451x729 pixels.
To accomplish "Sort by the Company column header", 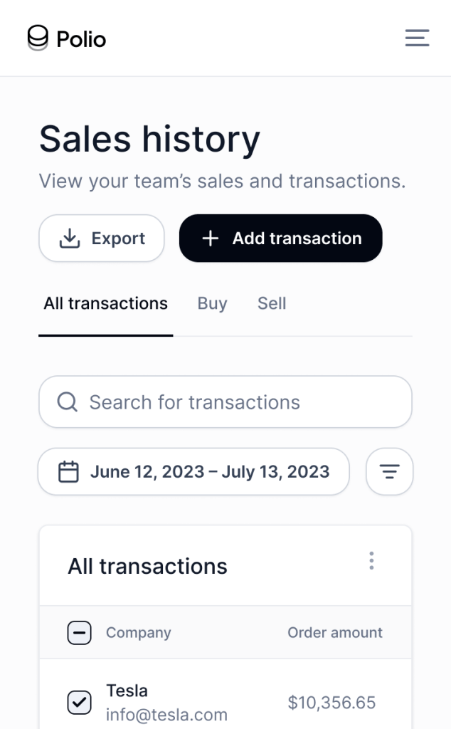I will pyautogui.click(x=139, y=633).
